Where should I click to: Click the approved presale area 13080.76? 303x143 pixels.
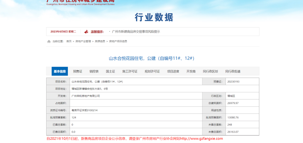[x=233, y=117]
